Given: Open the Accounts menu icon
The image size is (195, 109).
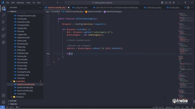Looking at the screenshot, I should coord(3,95).
